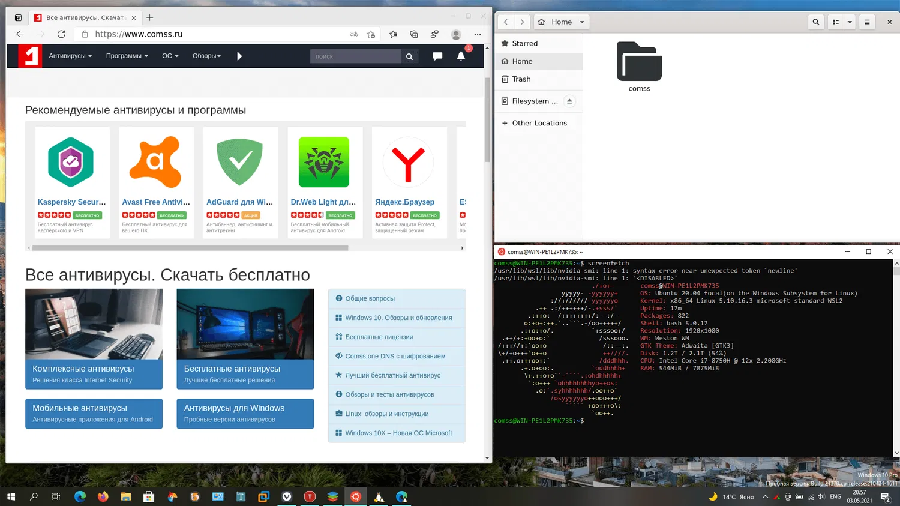Select the comss folder in Files
The image size is (900, 506).
640,67
